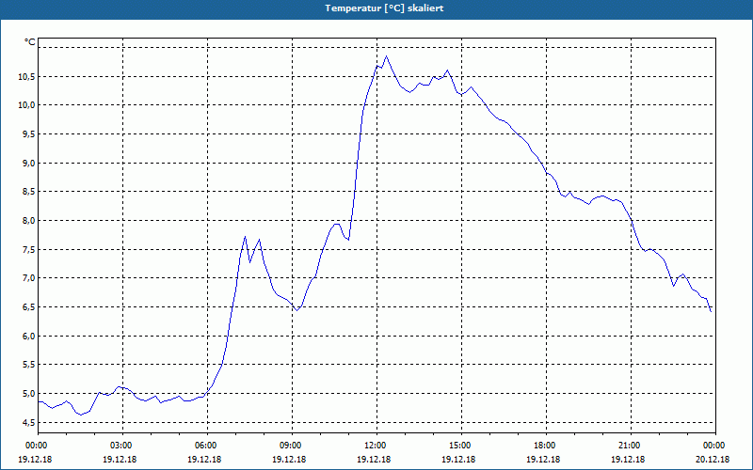Pick the 18:00 time label
Image resolution: width=753 pixels, height=470 pixels.
pos(546,446)
